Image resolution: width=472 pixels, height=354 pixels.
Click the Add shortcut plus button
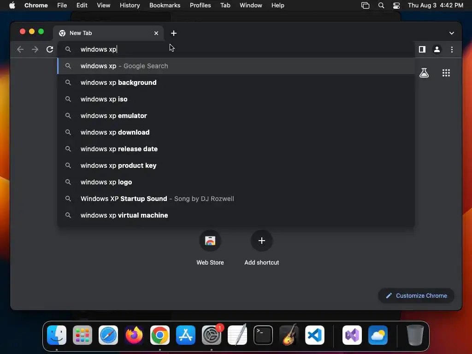[262, 241]
